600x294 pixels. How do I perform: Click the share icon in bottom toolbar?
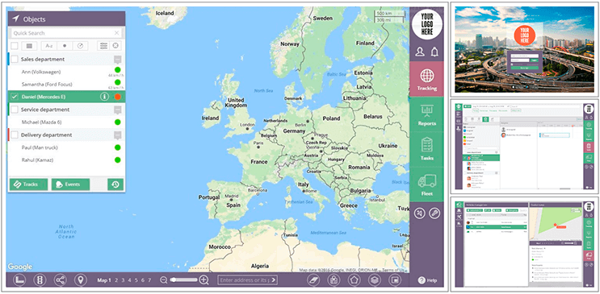click(x=60, y=280)
